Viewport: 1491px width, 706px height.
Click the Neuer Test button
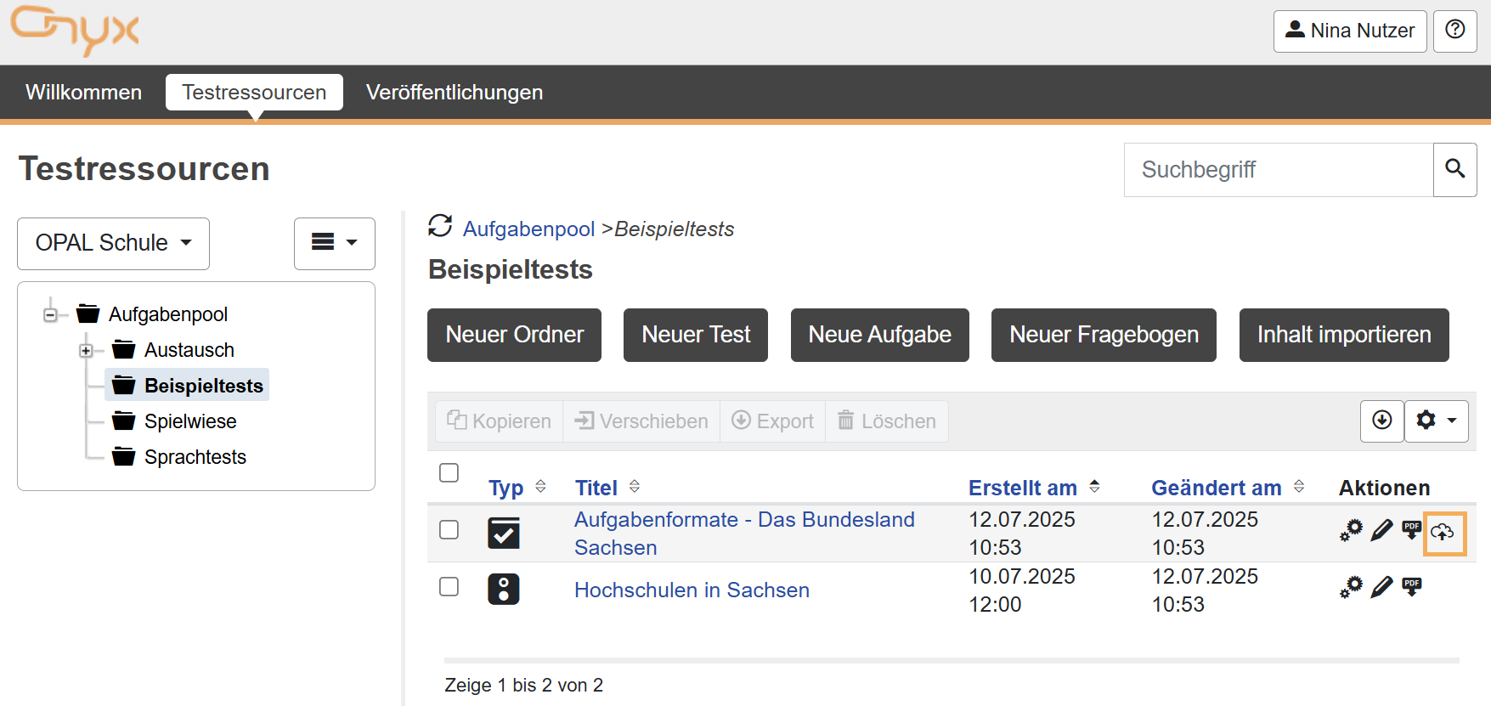(x=696, y=335)
